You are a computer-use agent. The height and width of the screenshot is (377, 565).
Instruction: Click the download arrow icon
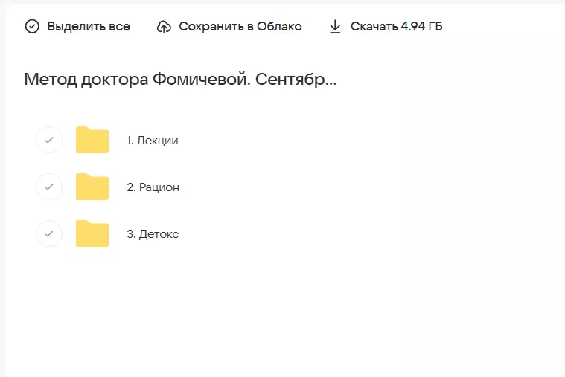[335, 27]
